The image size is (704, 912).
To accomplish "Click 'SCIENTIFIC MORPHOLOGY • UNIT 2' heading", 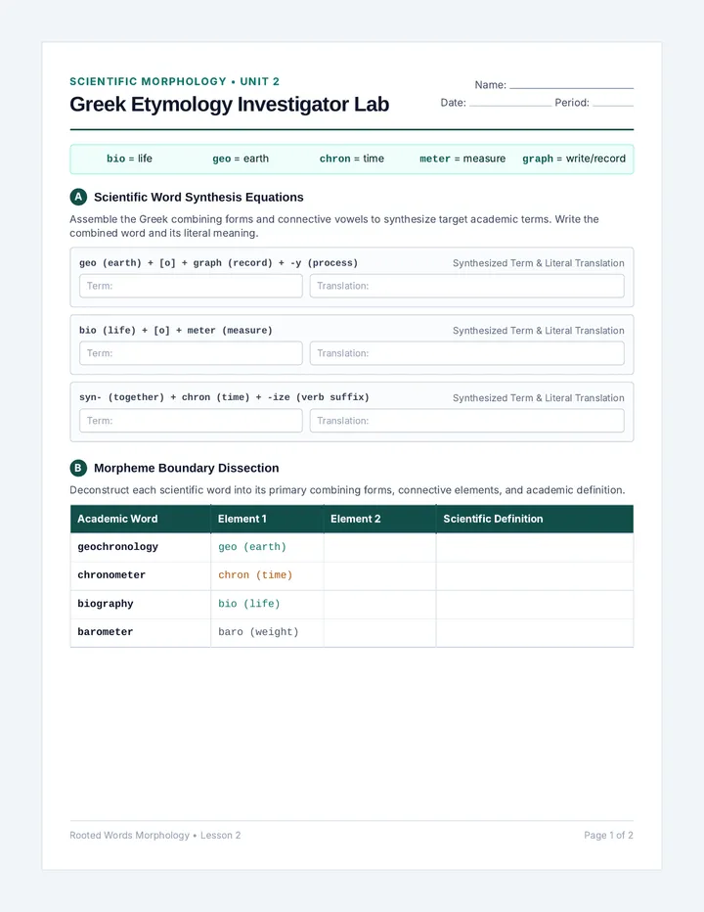I will click(174, 81).
